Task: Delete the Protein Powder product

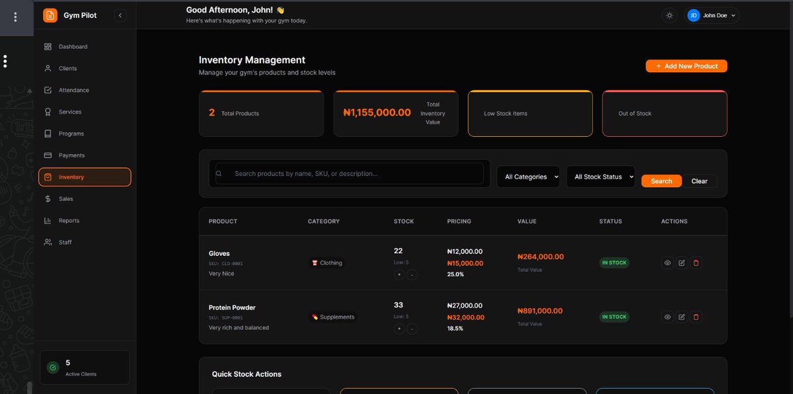Action: click(696, 317)
